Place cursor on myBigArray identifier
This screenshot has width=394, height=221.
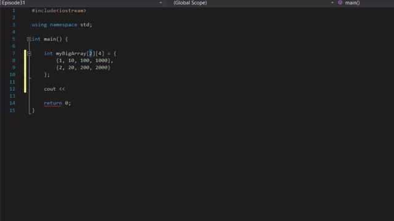[71, 53]
